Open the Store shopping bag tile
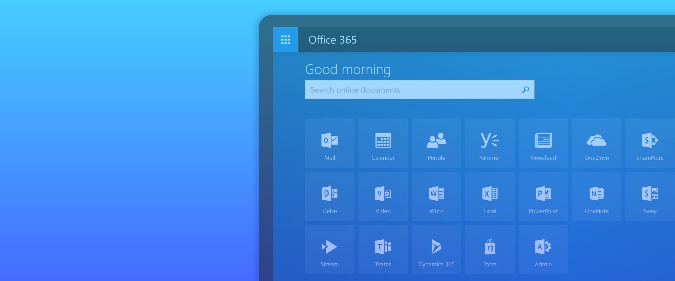Image resolution: width=675 pixels, height=281 pixels. (x=490, y=249)
